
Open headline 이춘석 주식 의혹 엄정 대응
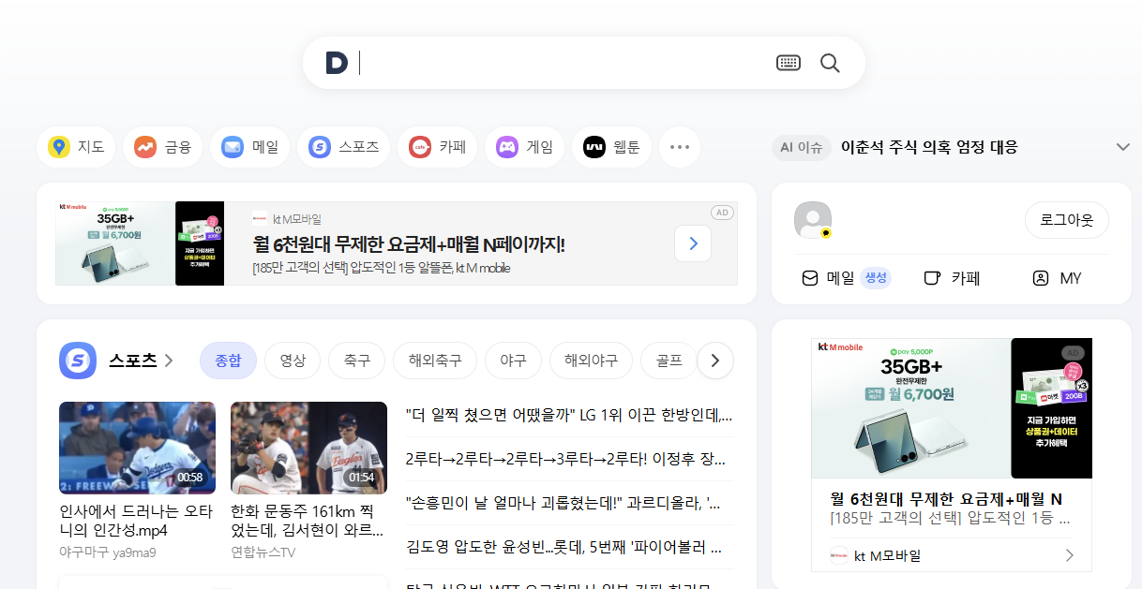929,147
